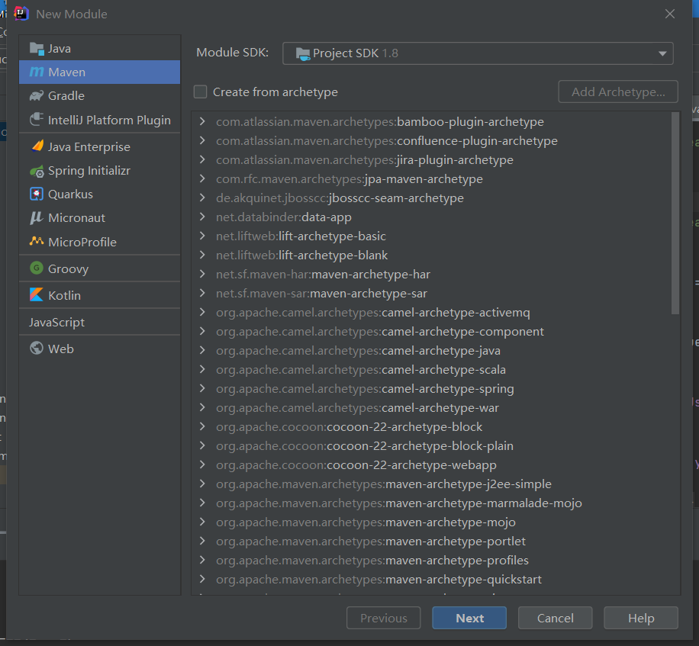Viewport: 699px width, 646px height.
Task: Click the Java Enterprise icon
Action: [x=37, y=146]
